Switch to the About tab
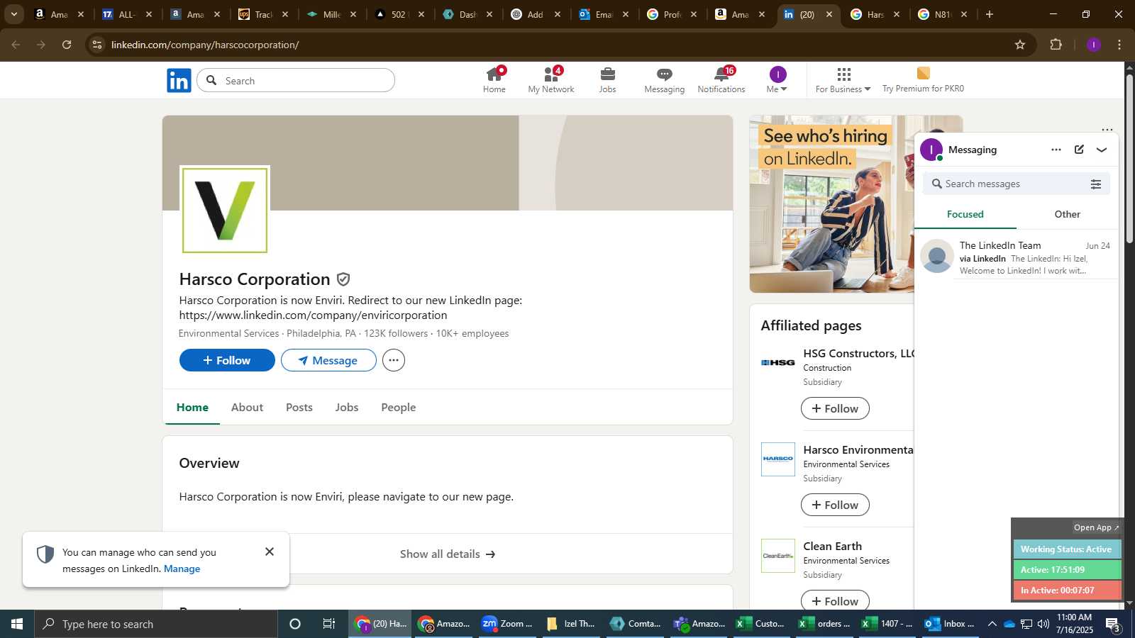The height and width of the screenshot is (638, 1135). [247, 408]
